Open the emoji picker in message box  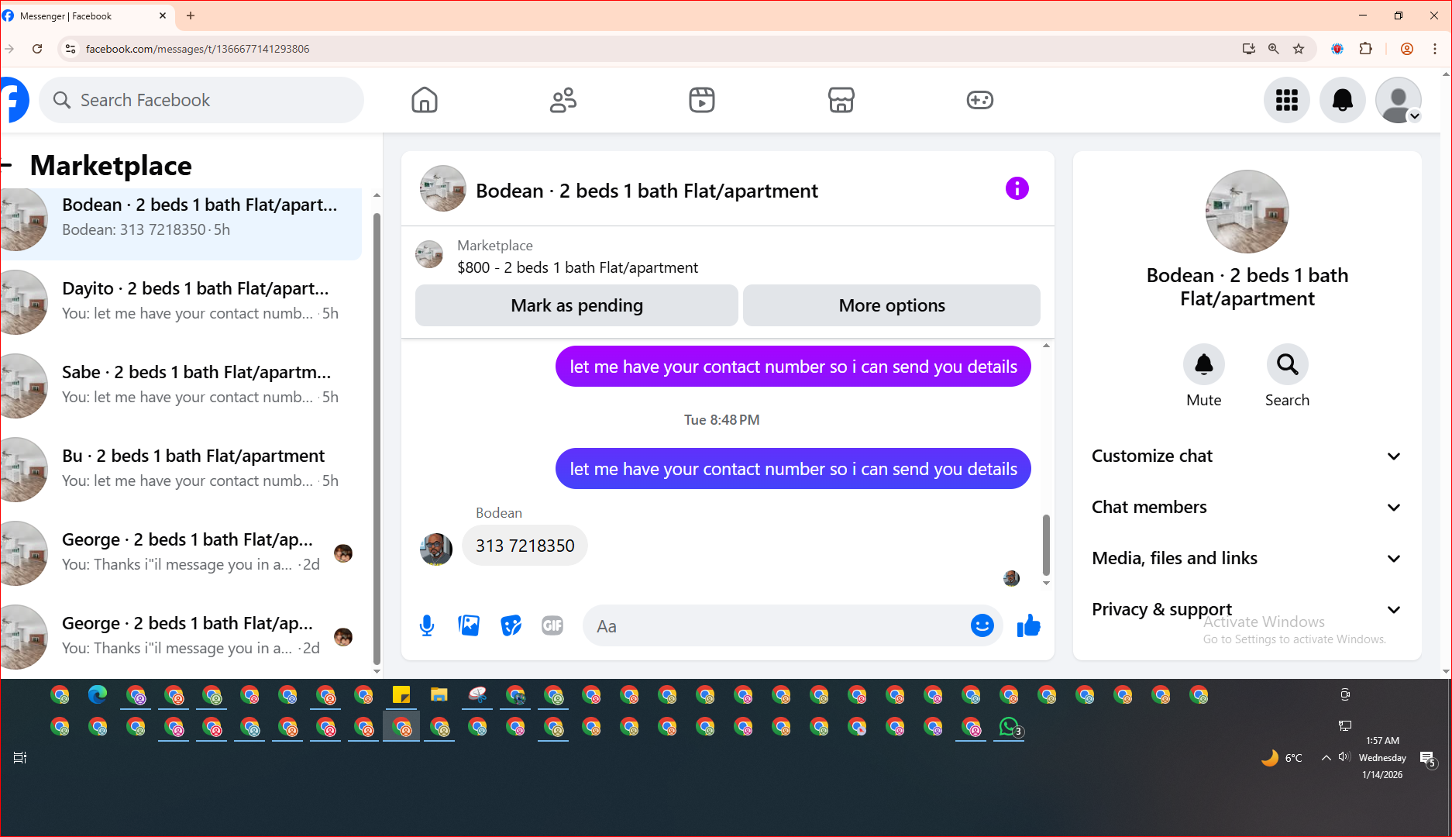pos(982,625)
